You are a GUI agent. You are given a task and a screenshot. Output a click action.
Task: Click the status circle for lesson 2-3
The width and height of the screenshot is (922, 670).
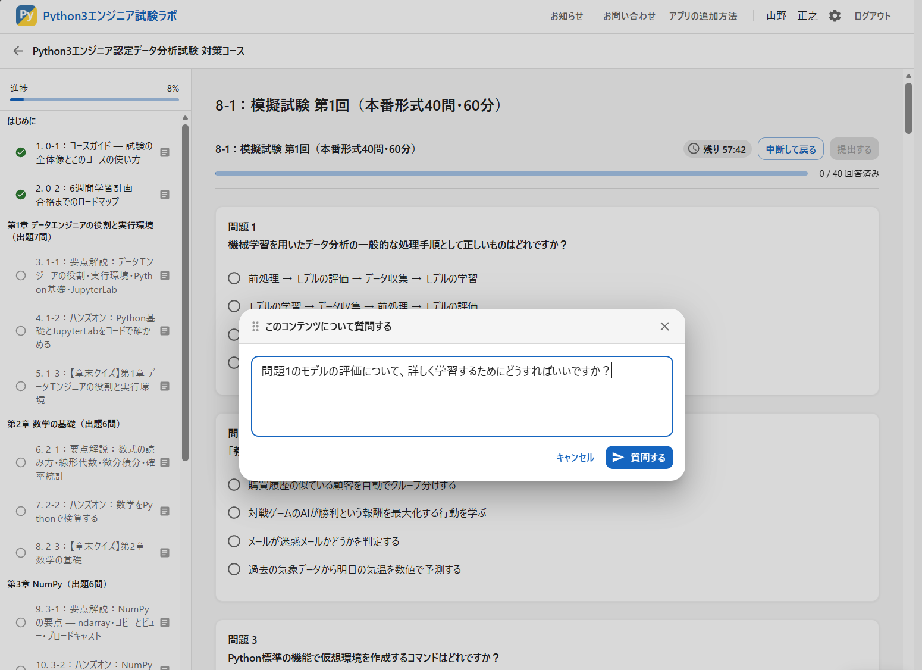coord(21,553)
